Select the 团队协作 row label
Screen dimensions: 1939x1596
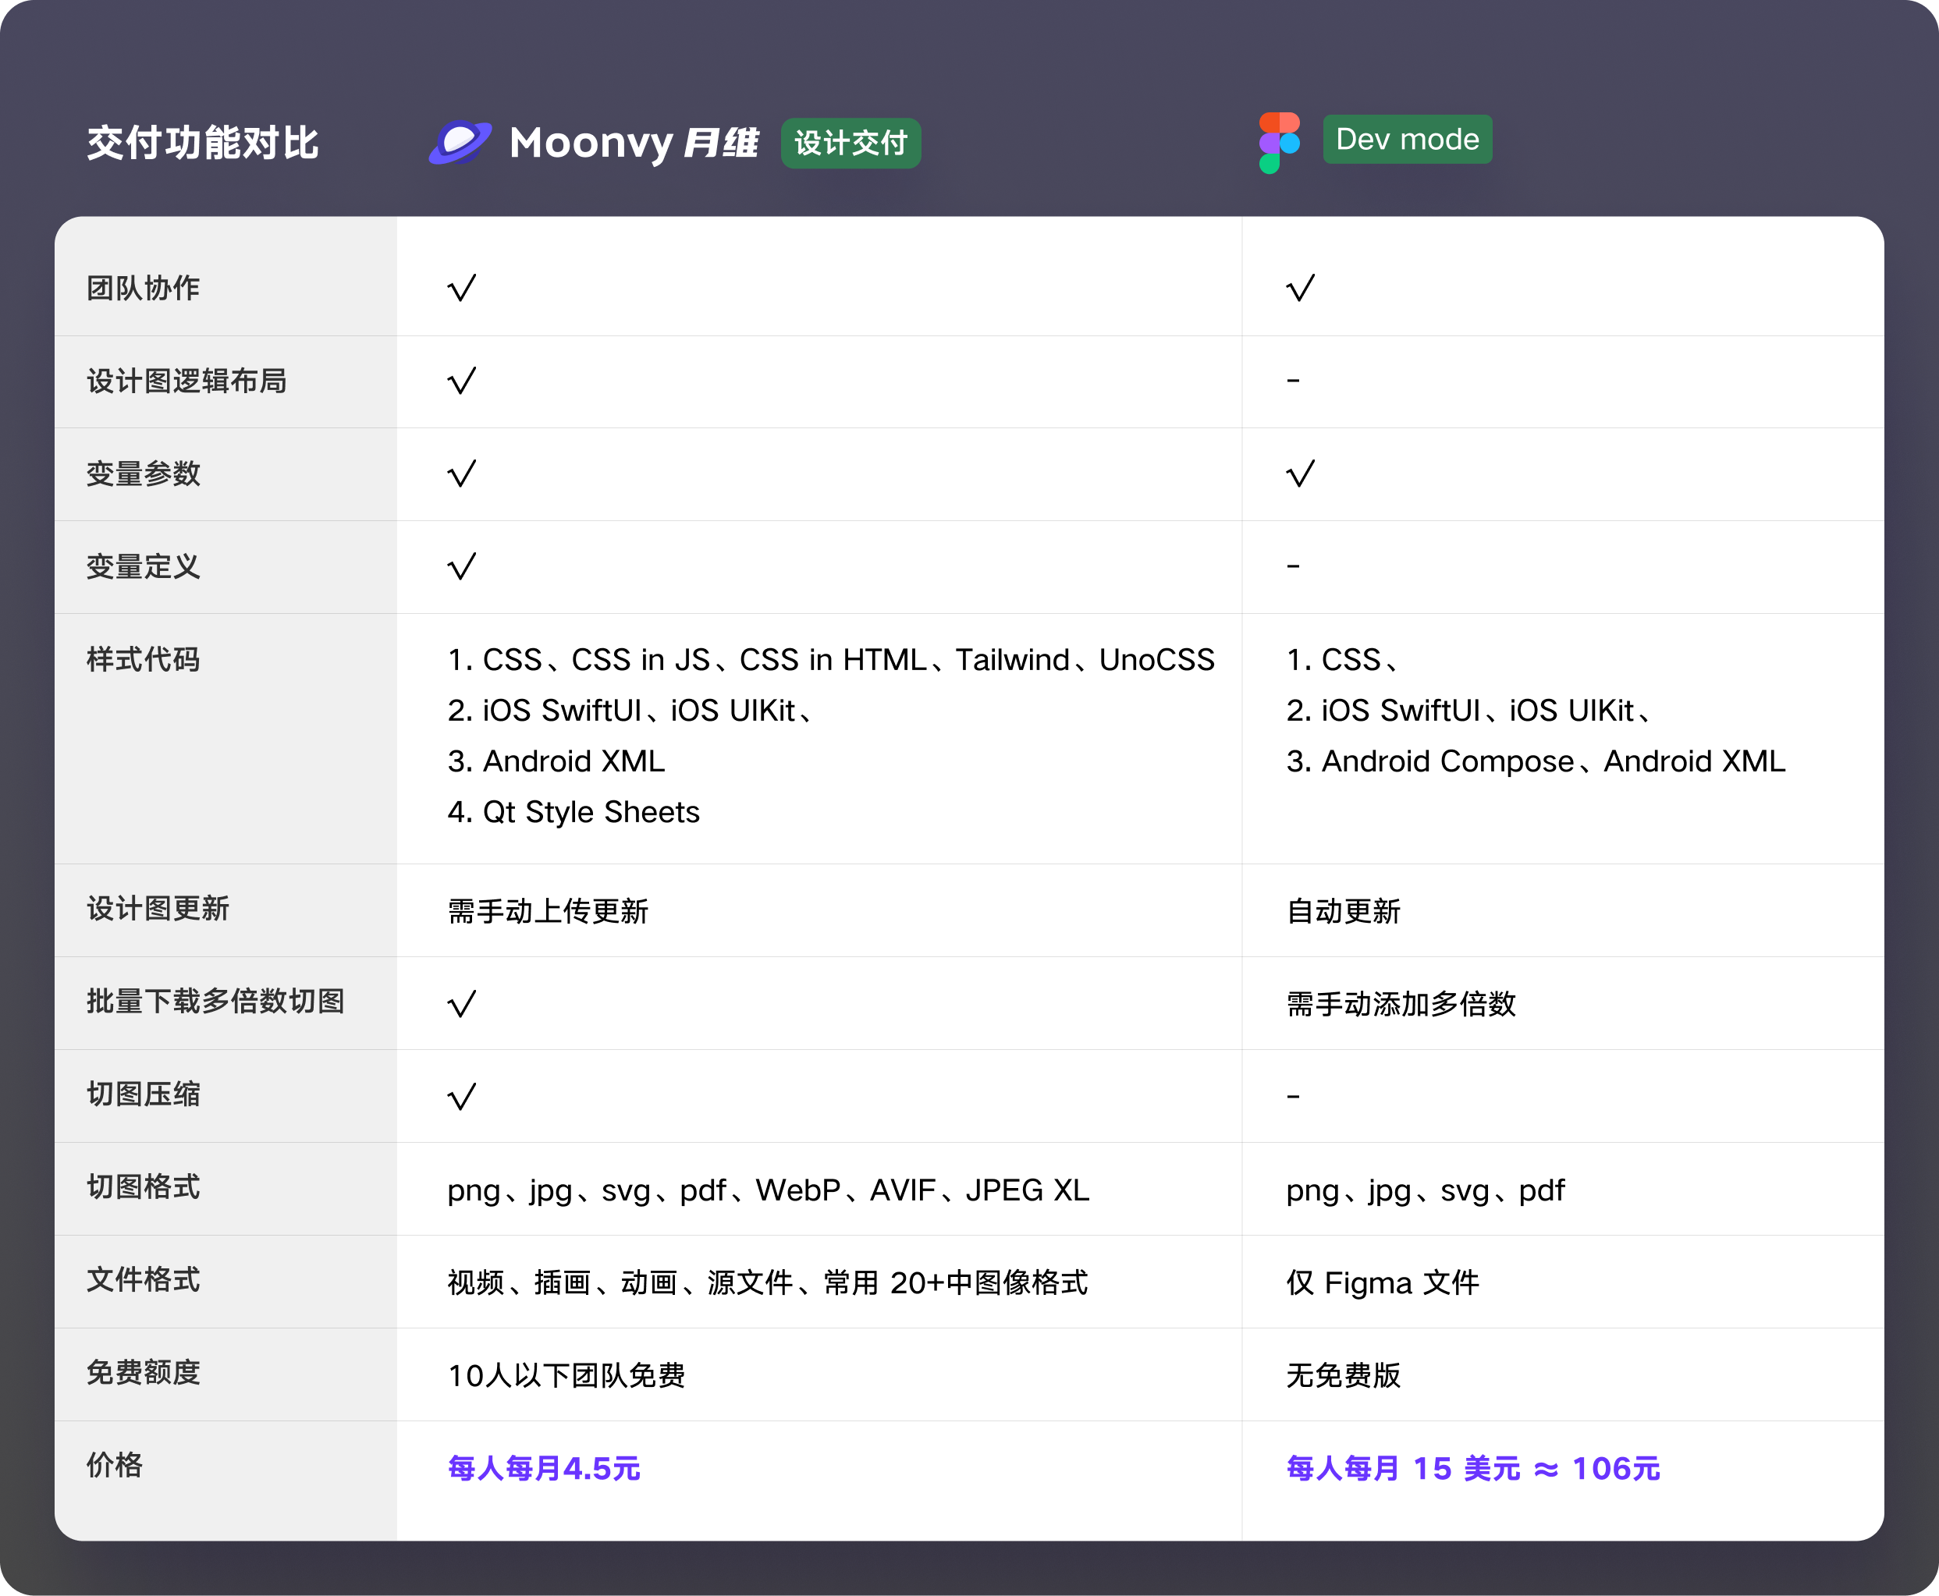tap(144, 288)
